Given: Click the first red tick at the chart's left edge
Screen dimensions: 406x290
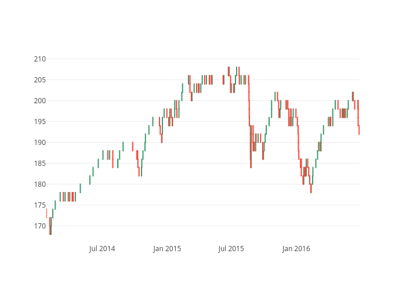Looking at the screenshot, I should click(46, 213).
